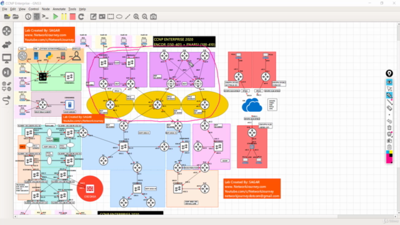This screenshot has width=400, height=225.
Task: Select the user silhouette node
Action: [76, 56]
